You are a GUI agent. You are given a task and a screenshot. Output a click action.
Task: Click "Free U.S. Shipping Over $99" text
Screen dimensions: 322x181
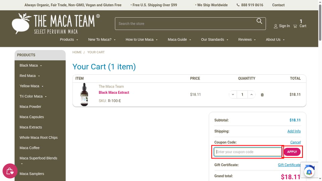(154, 5)
